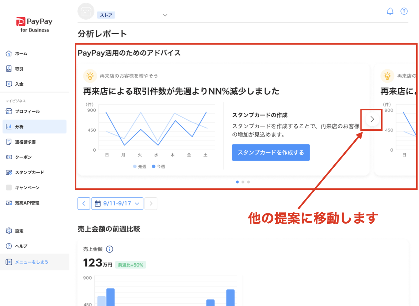Select the third carousel pagination dot

coord(248,182)
